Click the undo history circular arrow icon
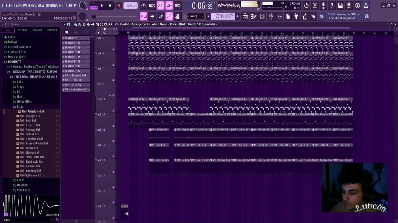398x223 pixels. pyautogui.click(x=306, y=5)
